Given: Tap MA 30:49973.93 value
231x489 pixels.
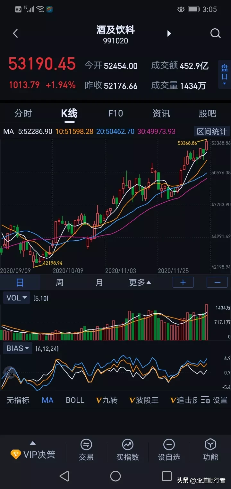Looking at the screenshot, I should point(157,131).
